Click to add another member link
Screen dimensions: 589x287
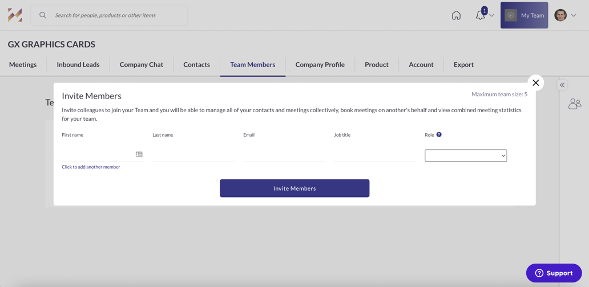[x=91, y=167]
